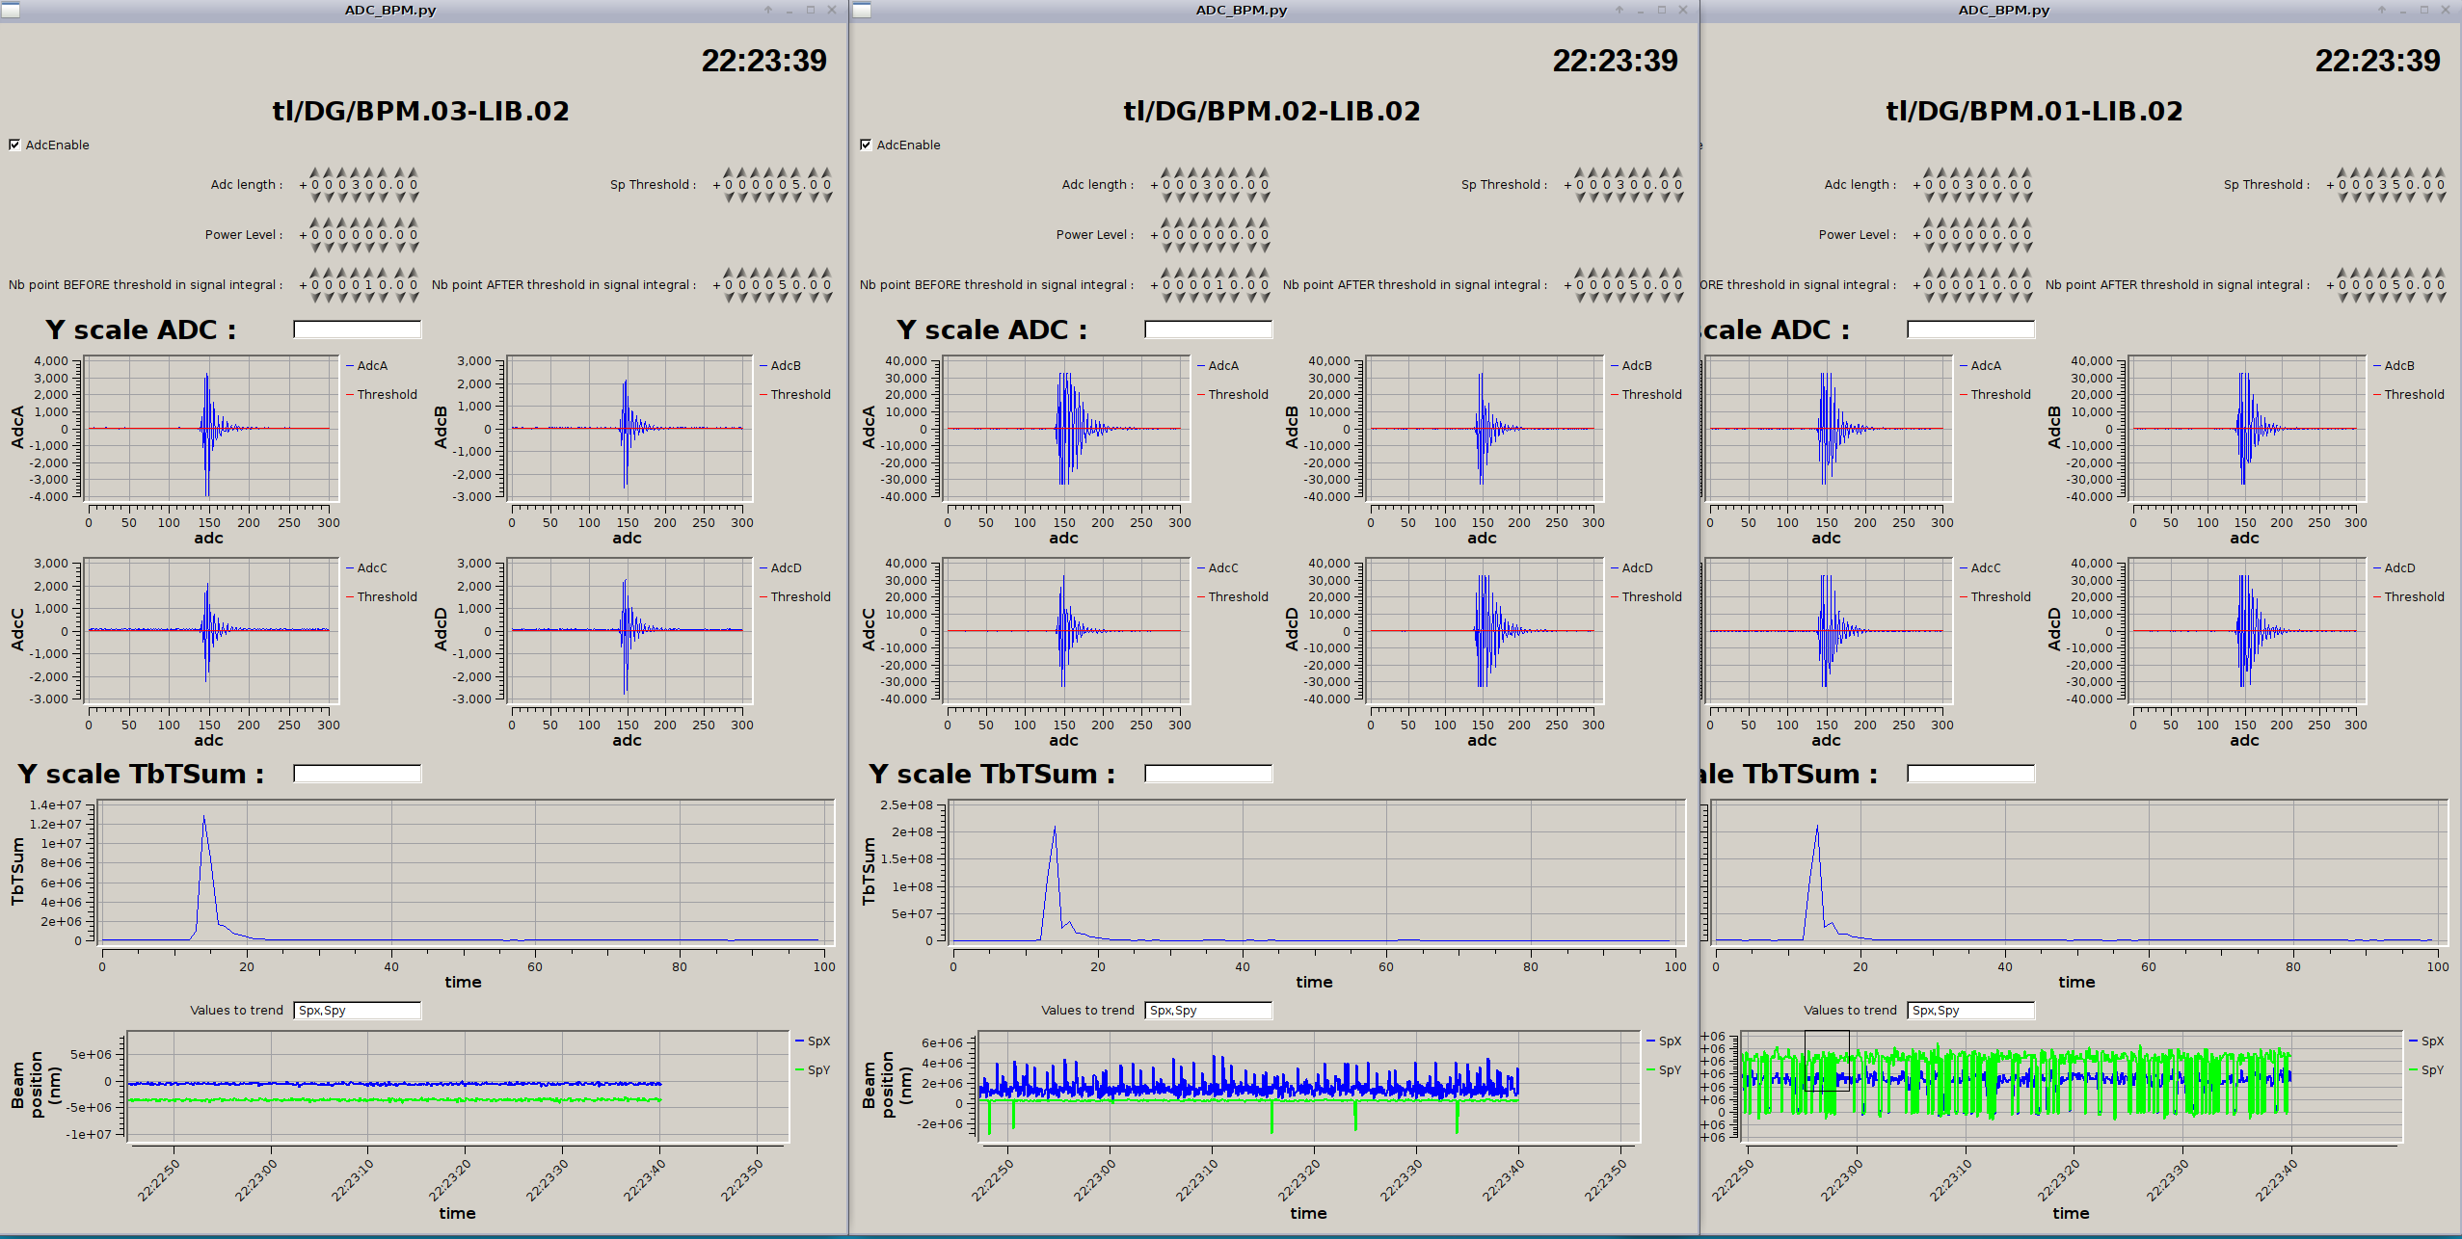
Task: Click first down arrow of BPM.01 Power Level
Action: 1929,248
